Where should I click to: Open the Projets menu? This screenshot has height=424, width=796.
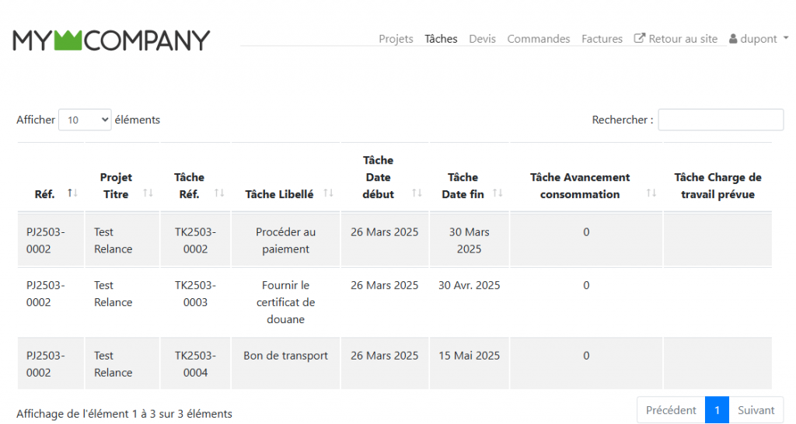(396, 39)
